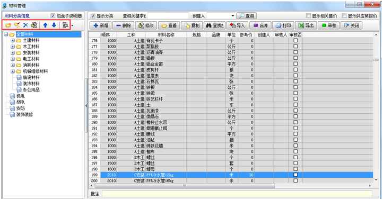
Task: Select 弱电 category in the tree
Action: [21, 102]
